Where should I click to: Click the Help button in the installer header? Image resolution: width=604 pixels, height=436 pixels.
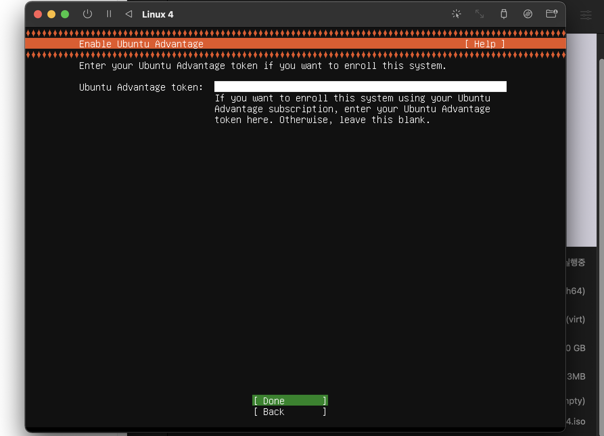485,44
